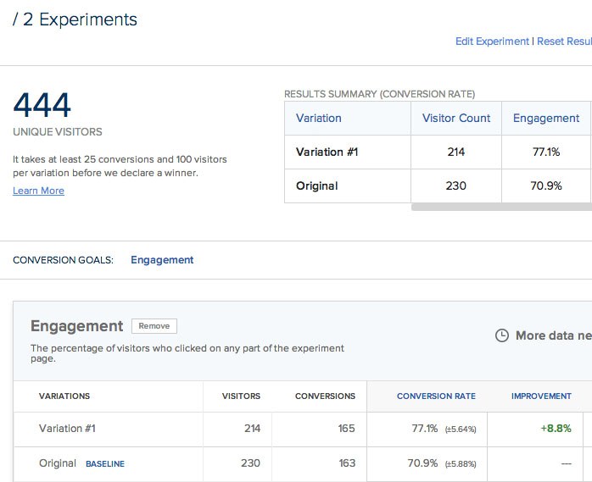This screenshot has height=482, width=592.
Task: Click the Reset Results link
Action: pyautogui.click(x=564, y=42)
